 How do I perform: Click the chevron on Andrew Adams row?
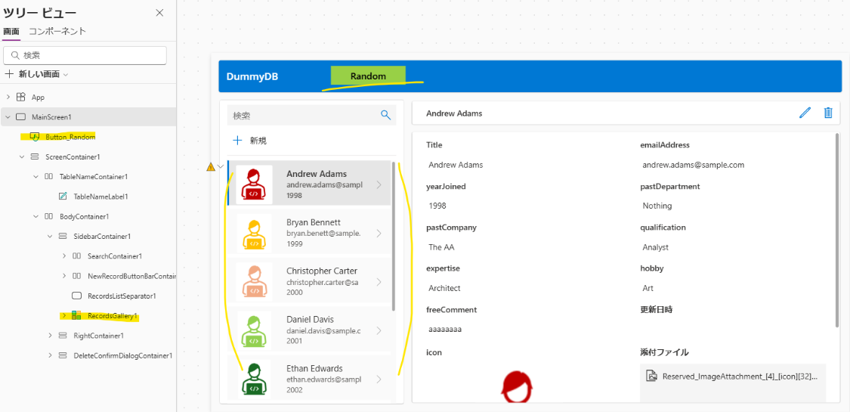coord(379,185)
